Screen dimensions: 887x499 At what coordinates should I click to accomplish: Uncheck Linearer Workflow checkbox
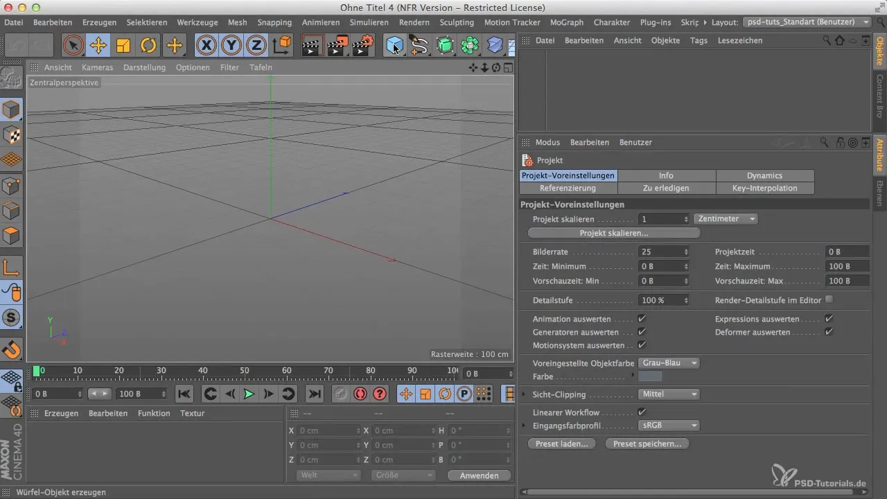[642, 412]
